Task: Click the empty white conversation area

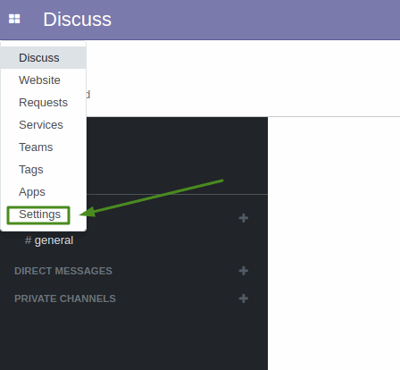Action: [x=334, y=243]
